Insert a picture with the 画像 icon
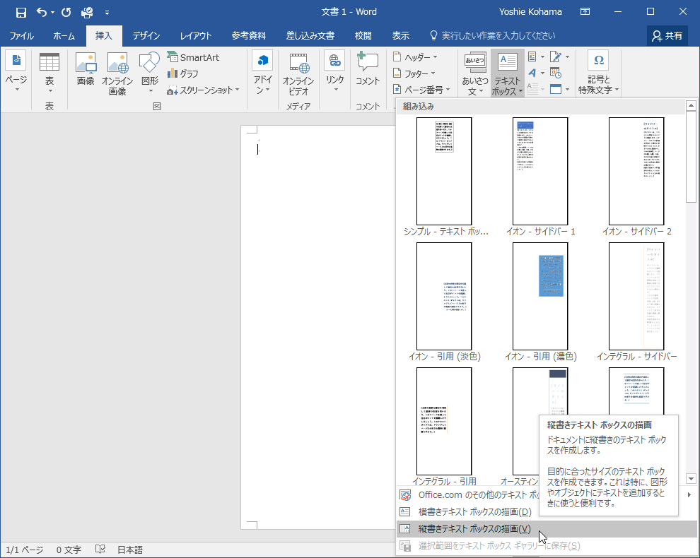The width and height of the screenshot is (700, 558). point(86,71)
